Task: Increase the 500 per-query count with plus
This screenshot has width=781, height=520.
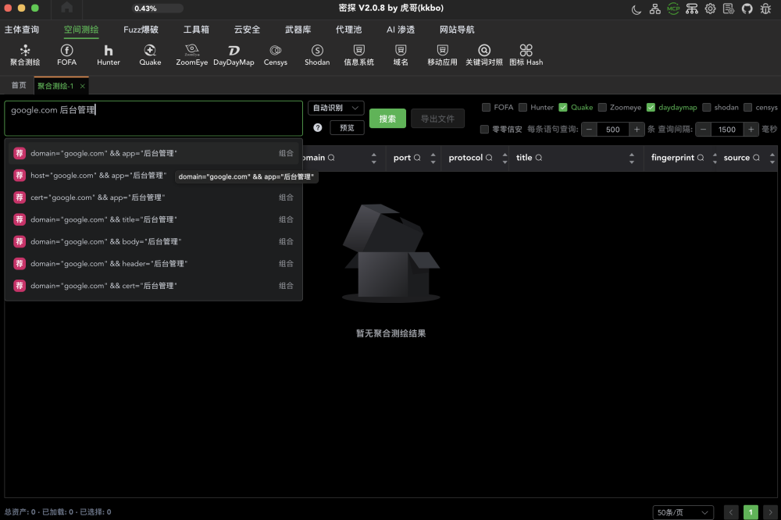Action: (x=637, y=129)
